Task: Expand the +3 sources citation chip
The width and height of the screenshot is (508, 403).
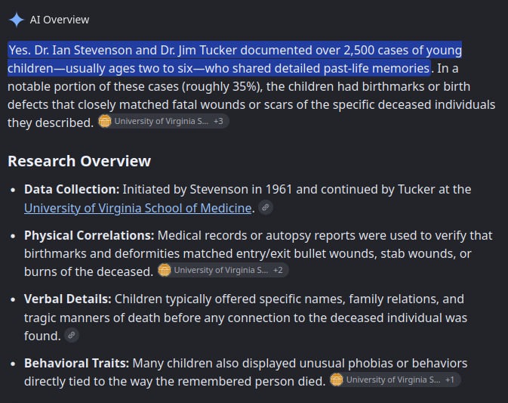Action: click(218, 122)
